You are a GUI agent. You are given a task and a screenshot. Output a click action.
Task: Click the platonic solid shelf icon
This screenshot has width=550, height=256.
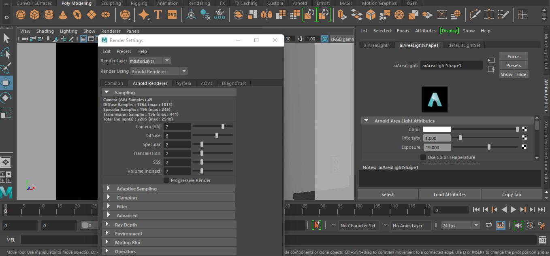pyautogui.click(x=125, y=14)
